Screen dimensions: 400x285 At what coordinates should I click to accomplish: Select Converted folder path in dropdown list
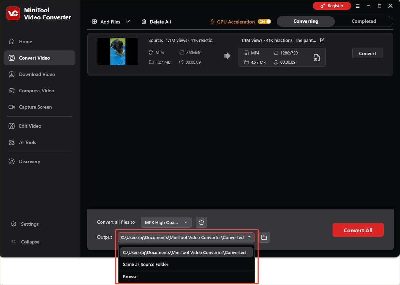click(x=186, y=252)
